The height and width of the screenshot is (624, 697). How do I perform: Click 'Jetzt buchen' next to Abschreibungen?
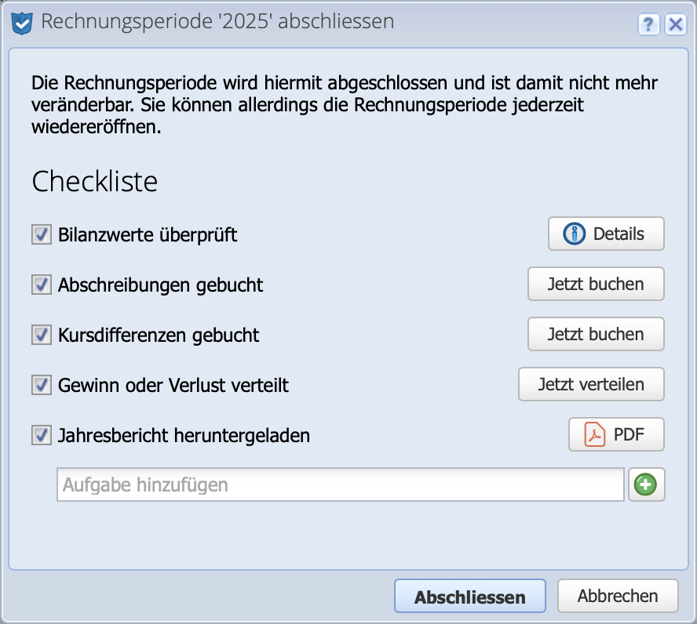pyautogui.click(x=596, y=284)
